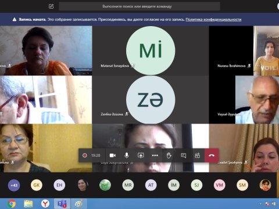Hang up with the red leave button
The height and width of the screenshot is (209, 279).
pos(212,156)
